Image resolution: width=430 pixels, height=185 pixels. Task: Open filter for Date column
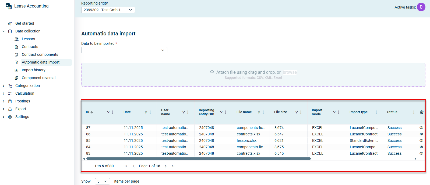tap(146, 112)
